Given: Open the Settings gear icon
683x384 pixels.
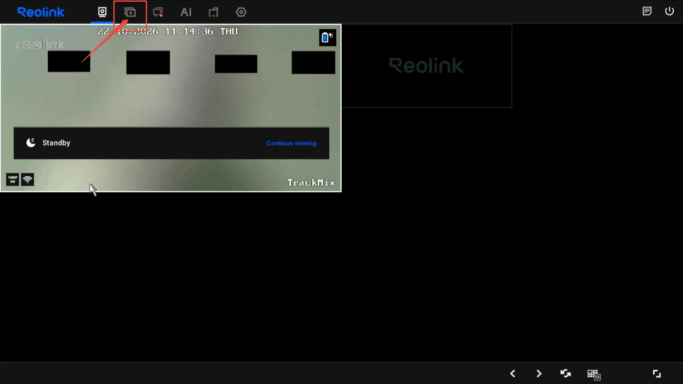Looking at the screenshot, I should pos(241,12).
